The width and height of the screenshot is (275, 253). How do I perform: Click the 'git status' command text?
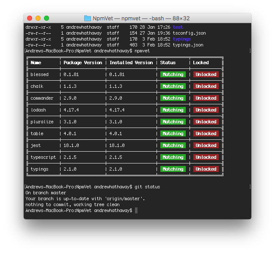(147, 187)
